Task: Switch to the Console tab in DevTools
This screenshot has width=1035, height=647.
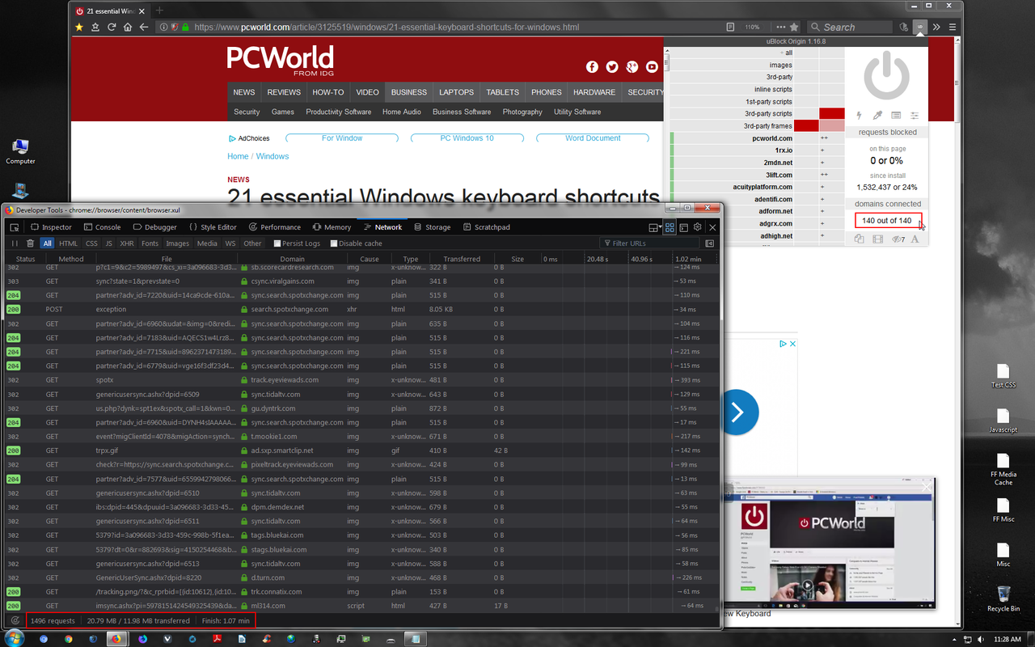Action: [102, 227]
